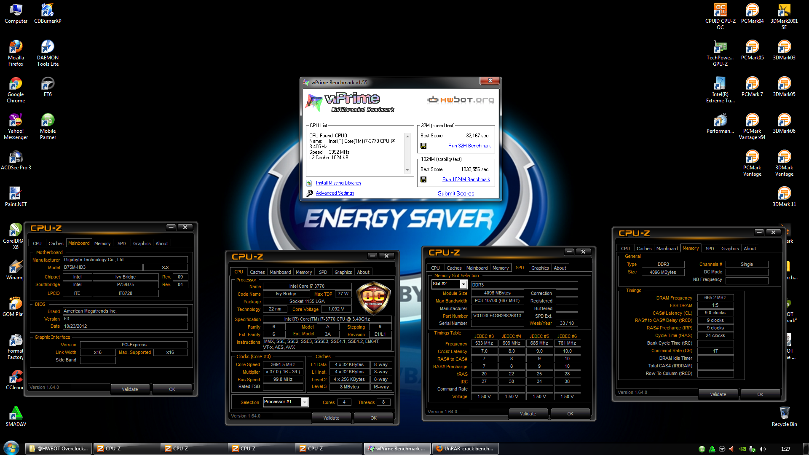Open Intel Extreme Tuning shortcut
The image size is (809, 455).
[x=721, y=90]
